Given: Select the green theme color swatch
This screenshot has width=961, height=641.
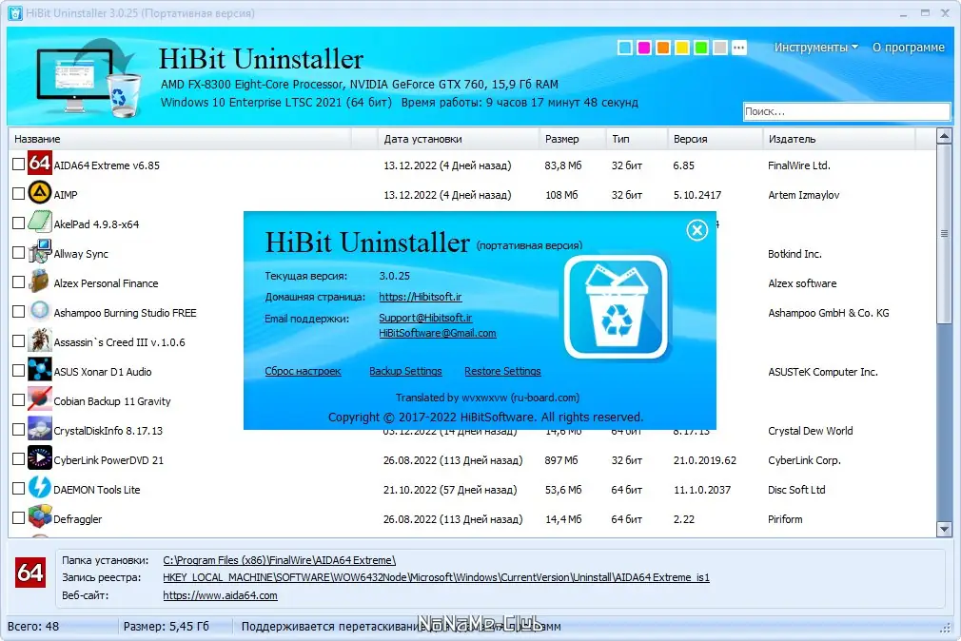Looking at the screenshot, I should point(701,48).
